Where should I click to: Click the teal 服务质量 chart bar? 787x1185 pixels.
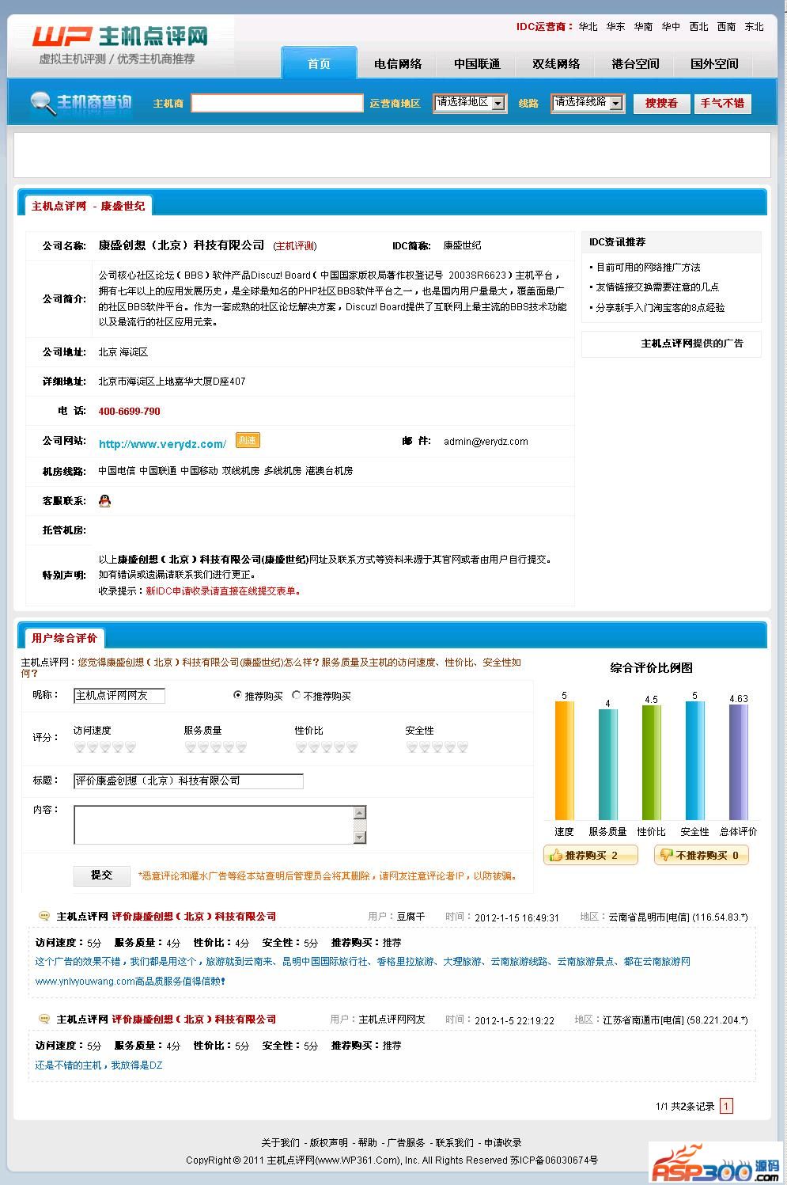tap(607, 765)
